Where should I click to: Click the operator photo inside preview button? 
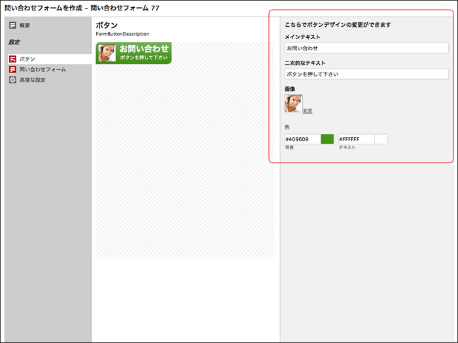(107, 53)
